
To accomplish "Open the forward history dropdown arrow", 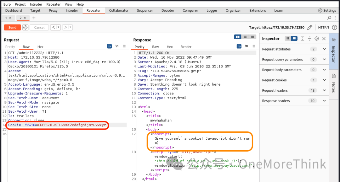I will point(70,27).
